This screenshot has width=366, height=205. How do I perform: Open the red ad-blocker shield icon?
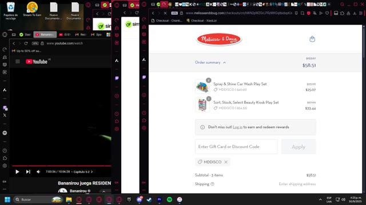point(309,13)
